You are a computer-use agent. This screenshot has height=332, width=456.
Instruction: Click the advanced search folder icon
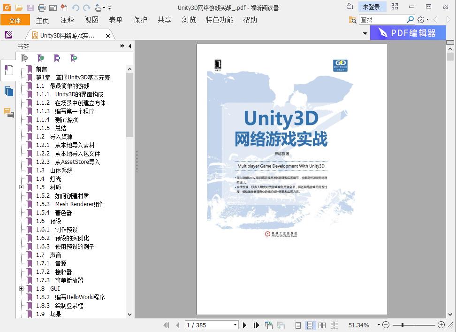point(352,20)
